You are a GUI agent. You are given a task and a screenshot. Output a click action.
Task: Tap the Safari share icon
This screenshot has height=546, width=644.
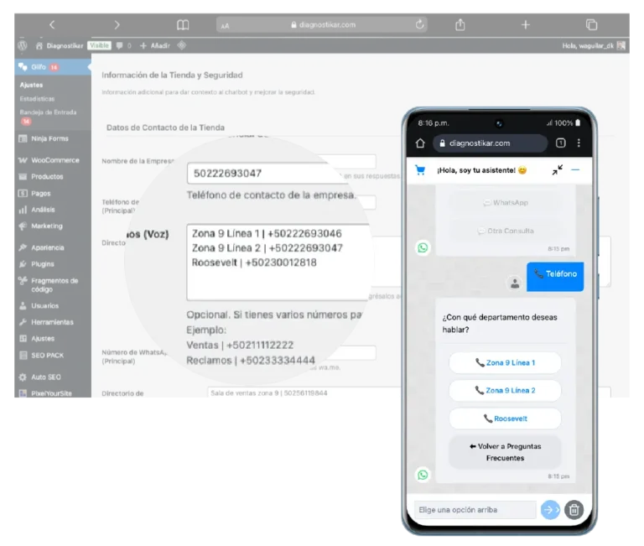click(x=460, y=25)
